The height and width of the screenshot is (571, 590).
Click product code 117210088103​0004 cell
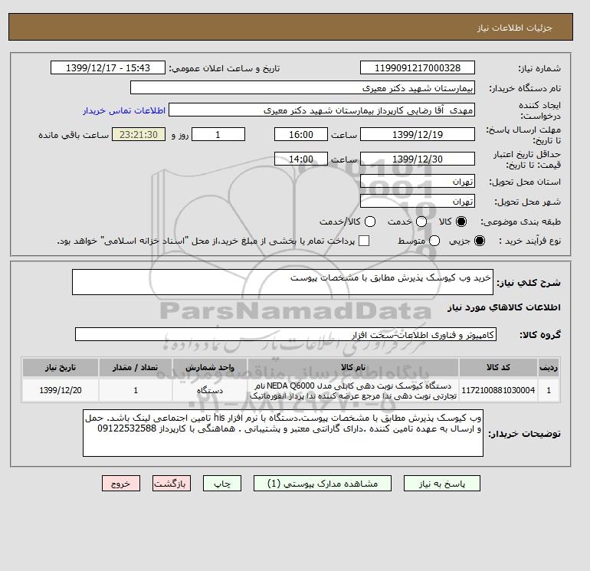pyautogui.click(x=498, y=390)
